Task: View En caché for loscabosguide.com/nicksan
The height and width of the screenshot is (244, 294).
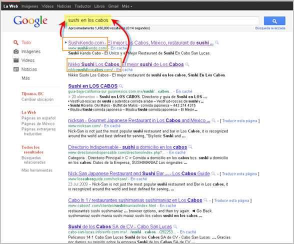Action: click(x=138, y=179)
